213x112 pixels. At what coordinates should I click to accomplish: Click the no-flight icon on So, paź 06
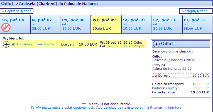6,28
